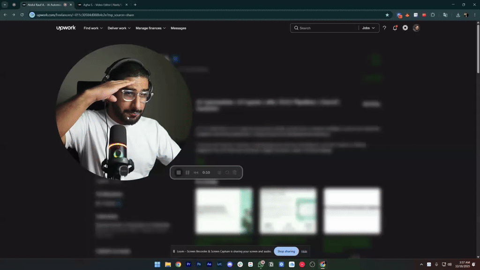Click the Stop sharing button

[286, 251]
